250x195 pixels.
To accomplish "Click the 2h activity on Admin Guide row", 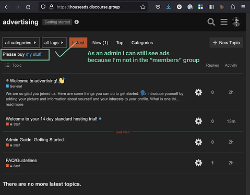I will [231, 142].
